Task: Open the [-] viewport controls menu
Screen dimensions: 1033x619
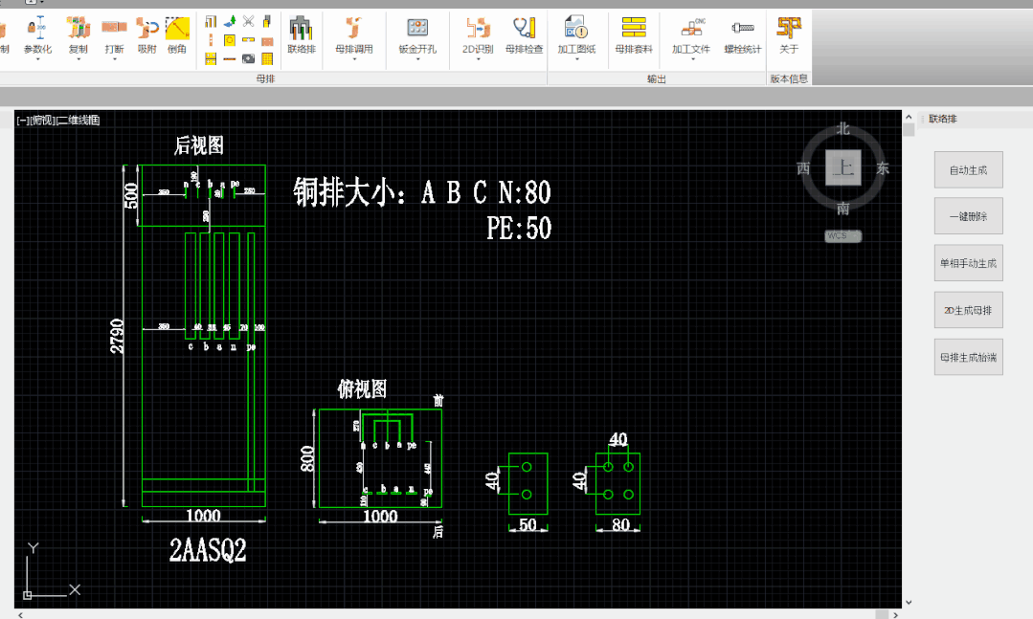Action: pyautogui.click(x=22, y=120)
